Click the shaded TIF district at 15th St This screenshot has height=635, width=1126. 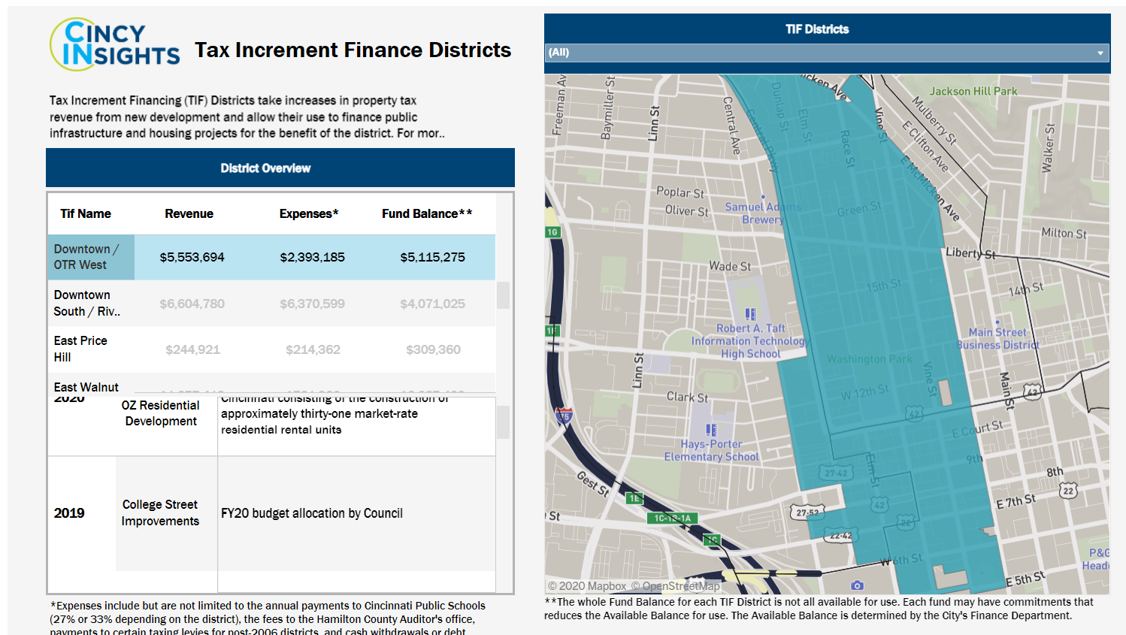[x=884, y=286]
